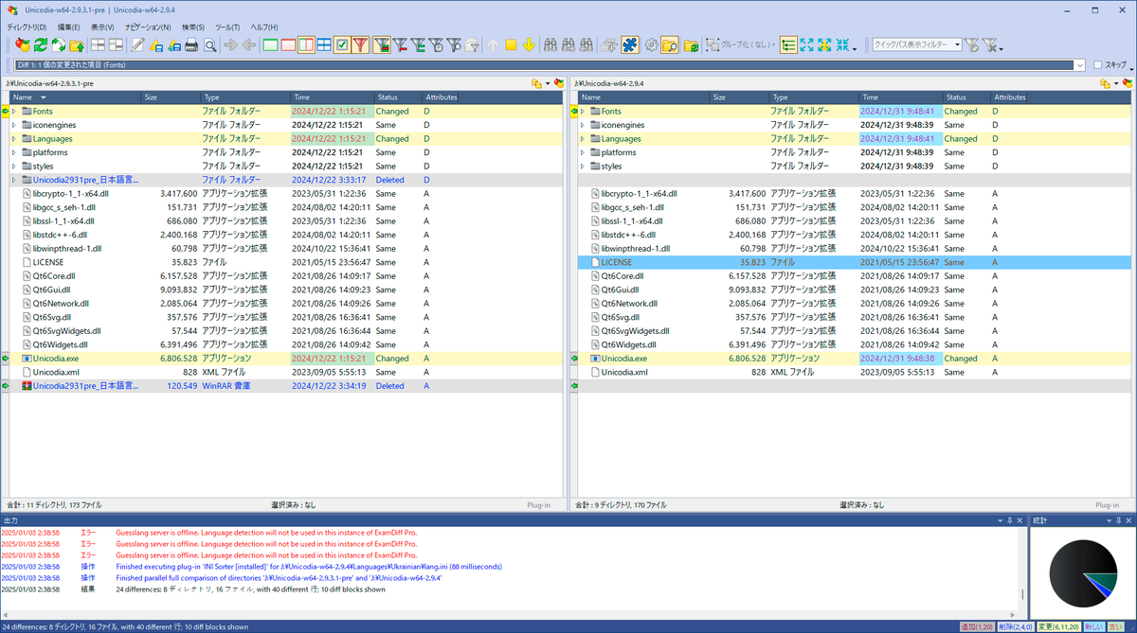Sort right pane by Status column
Viewport: 1137px width, 633px height.
coord(966,97)
